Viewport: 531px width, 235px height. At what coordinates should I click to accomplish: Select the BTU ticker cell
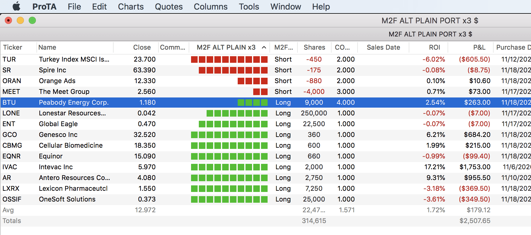[9, 102]
